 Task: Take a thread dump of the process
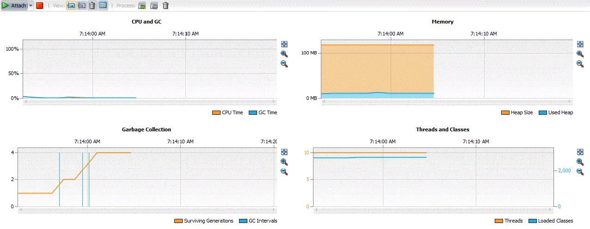pos(142,6)
